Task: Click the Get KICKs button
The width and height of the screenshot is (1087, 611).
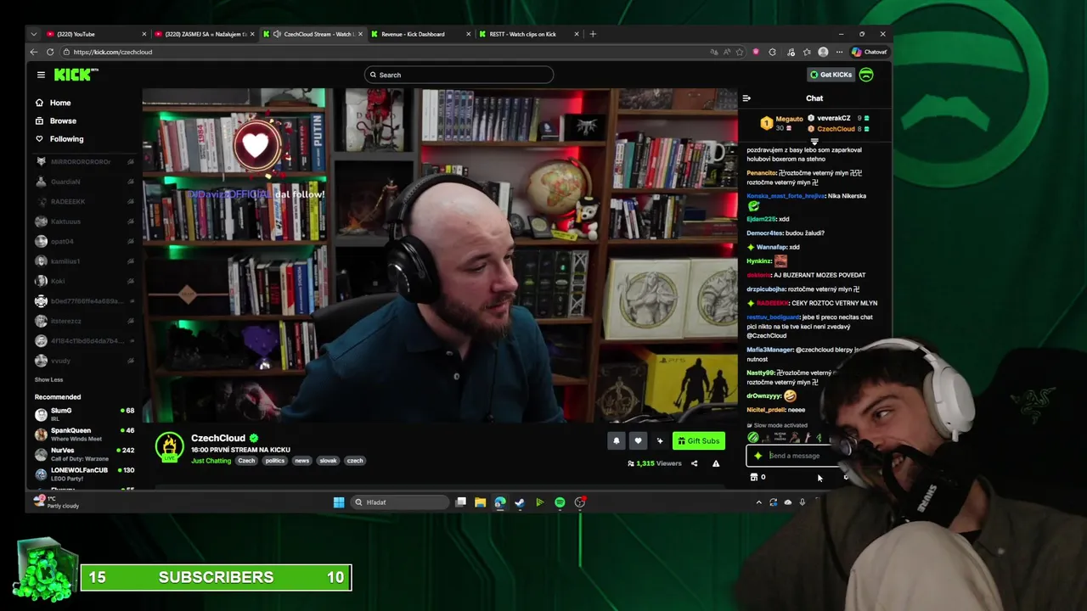Action: pyautogui.click(x=830, y=75)
